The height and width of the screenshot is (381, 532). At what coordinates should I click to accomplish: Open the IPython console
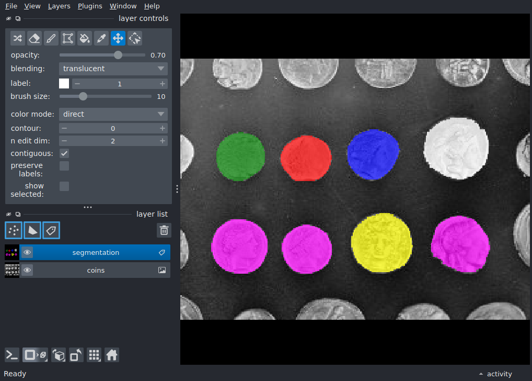(12, 355)
